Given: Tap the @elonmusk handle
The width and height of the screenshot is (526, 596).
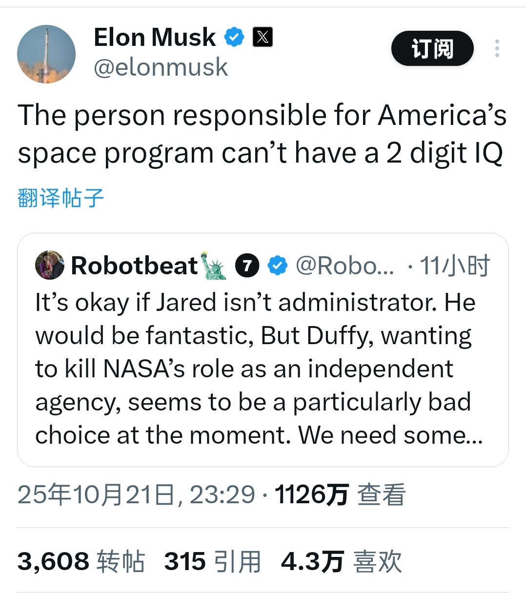Looking at the screenshot, I should (161, 67).
